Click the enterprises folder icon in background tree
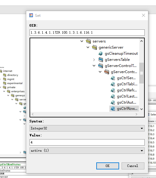This screenshot has width=156, height=178. tap(9, 91)
